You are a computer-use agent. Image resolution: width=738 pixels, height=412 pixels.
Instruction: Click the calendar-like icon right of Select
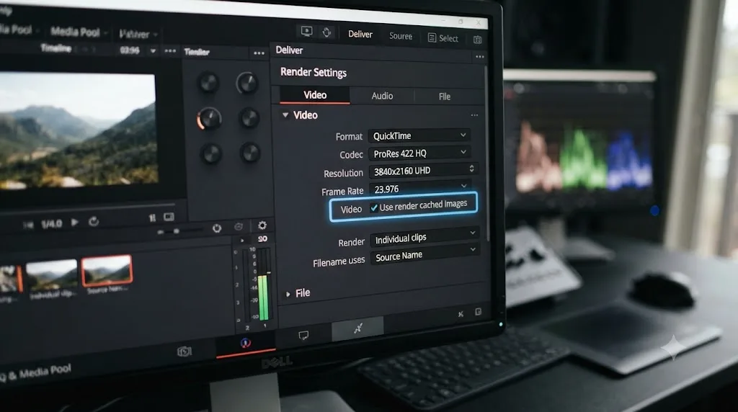477,40
